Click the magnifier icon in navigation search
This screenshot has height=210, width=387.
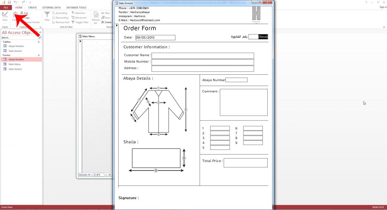coord(40,38)
